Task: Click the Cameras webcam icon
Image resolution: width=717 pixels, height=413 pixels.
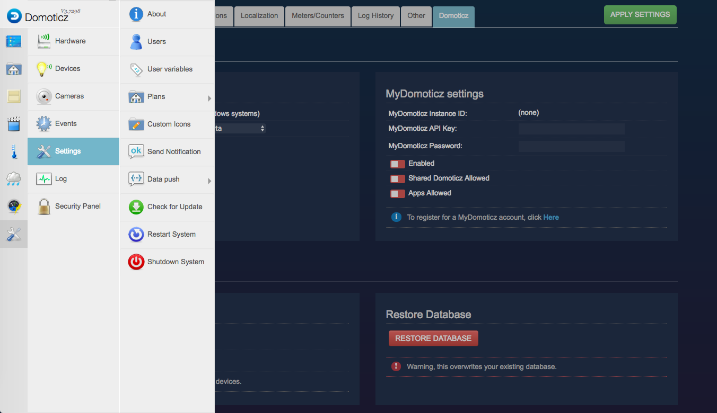Action: pos(43,96)
